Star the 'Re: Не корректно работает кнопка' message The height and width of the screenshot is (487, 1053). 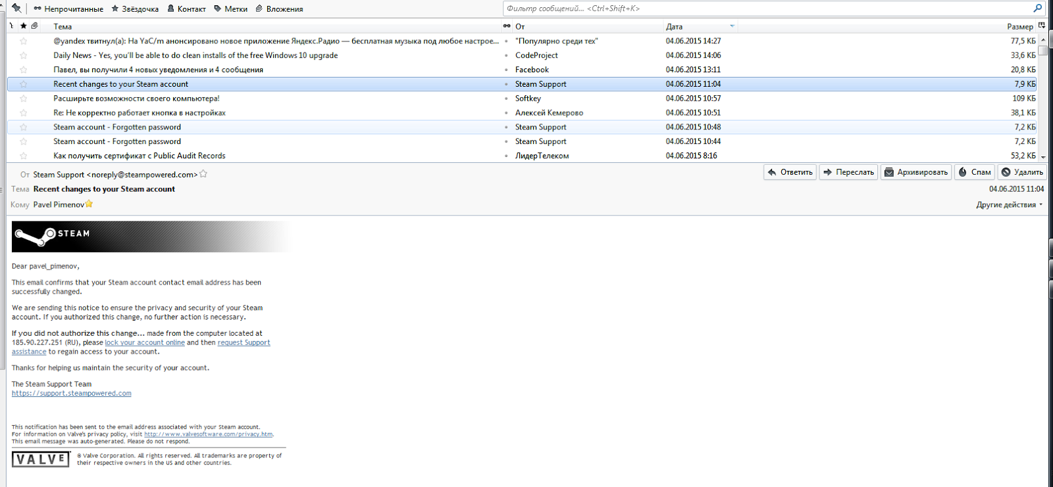[24, 113]
